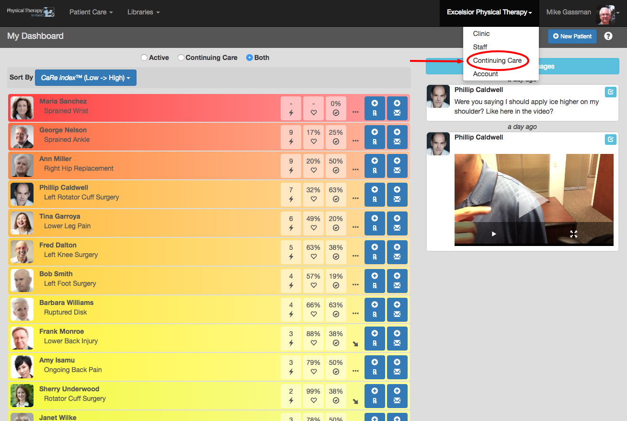
Task: Click Sherry Underwood's 99% heart score
Action: tap(313, 396)
